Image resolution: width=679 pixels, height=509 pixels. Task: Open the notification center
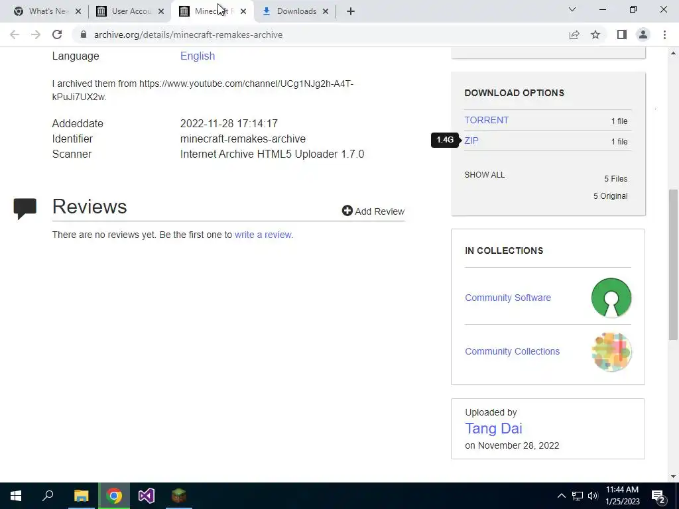658,496
